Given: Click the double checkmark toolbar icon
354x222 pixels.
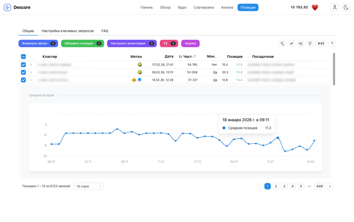Looking at the screenshot, I should 291,43.
